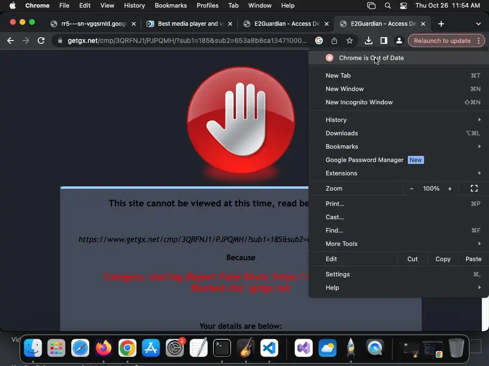The height and width of the screenshot is (366, 489).
Task: Expand the Help submenu
Action: click(x=399, y=288)
